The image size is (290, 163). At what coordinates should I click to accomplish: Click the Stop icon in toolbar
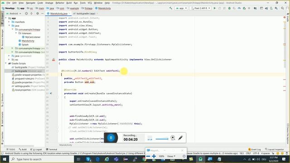[x=249, y=8]
